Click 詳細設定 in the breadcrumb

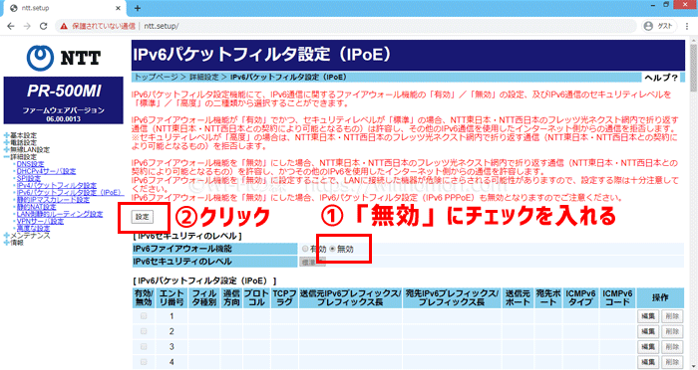[x=203, y=78]
